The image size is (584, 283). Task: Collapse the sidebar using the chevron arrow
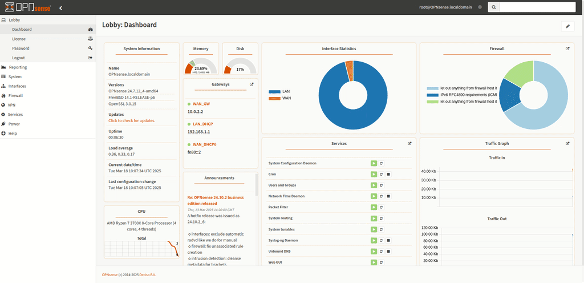pos(61,8)
